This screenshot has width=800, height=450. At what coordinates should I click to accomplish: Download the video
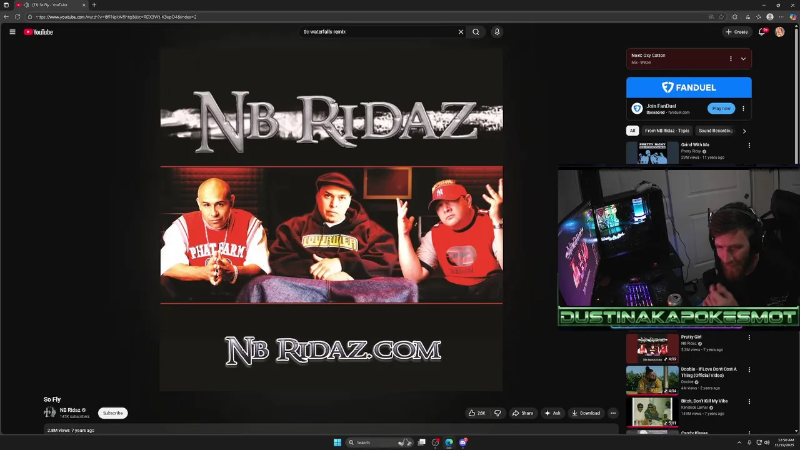tap(586, 413)
